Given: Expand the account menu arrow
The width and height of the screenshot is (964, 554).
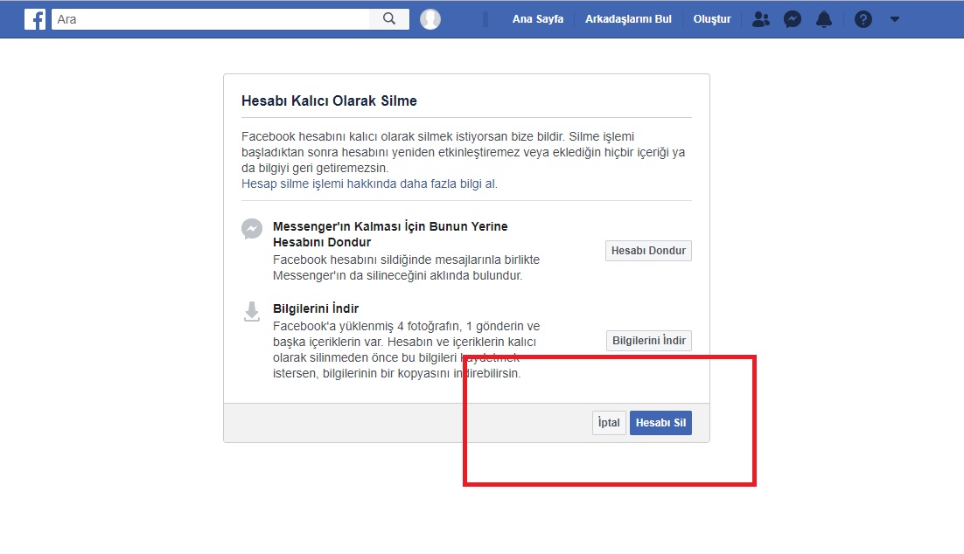Looking at the screenshot, I should point(895,19).
